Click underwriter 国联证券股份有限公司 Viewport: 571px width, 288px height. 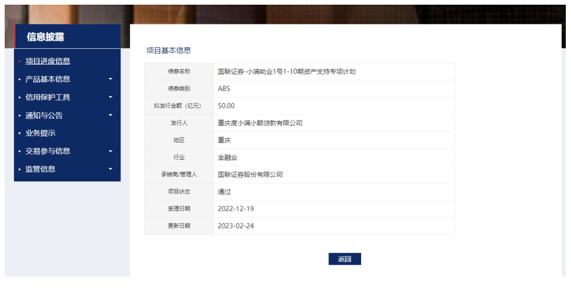[250, 175]
